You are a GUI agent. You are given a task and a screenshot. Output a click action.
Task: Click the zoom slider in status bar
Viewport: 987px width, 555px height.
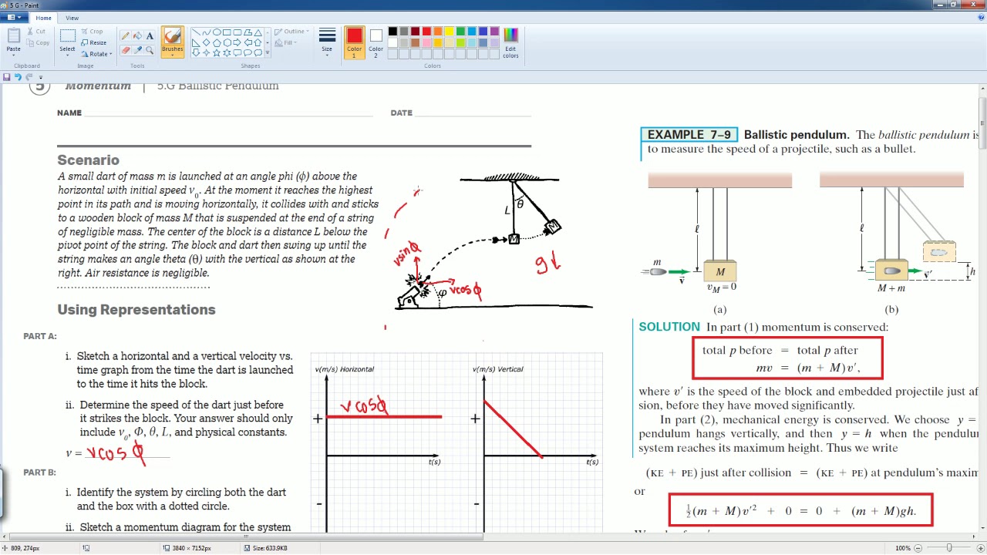click(x=949, y=548)
